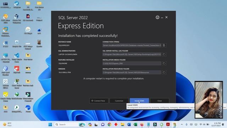227x128 pixels.
Task: Click the "16.0.1000.6, RTM" version value
Action: [65, 73]
